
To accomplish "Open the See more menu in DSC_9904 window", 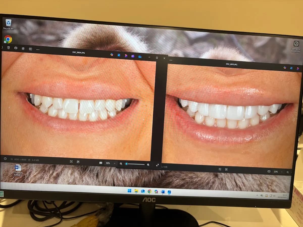I will [38, 49].
